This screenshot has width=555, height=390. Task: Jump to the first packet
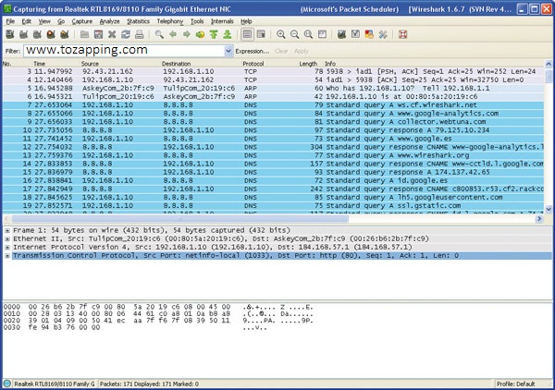click(214, 34)
